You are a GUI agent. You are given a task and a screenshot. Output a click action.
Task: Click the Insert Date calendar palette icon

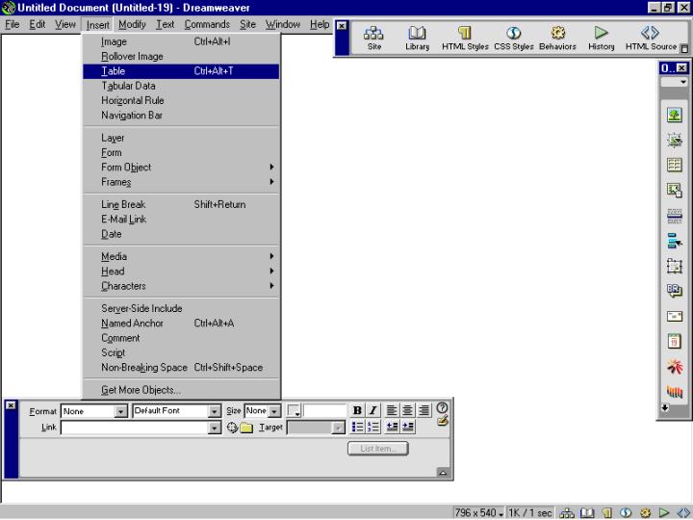click(674, 341)
